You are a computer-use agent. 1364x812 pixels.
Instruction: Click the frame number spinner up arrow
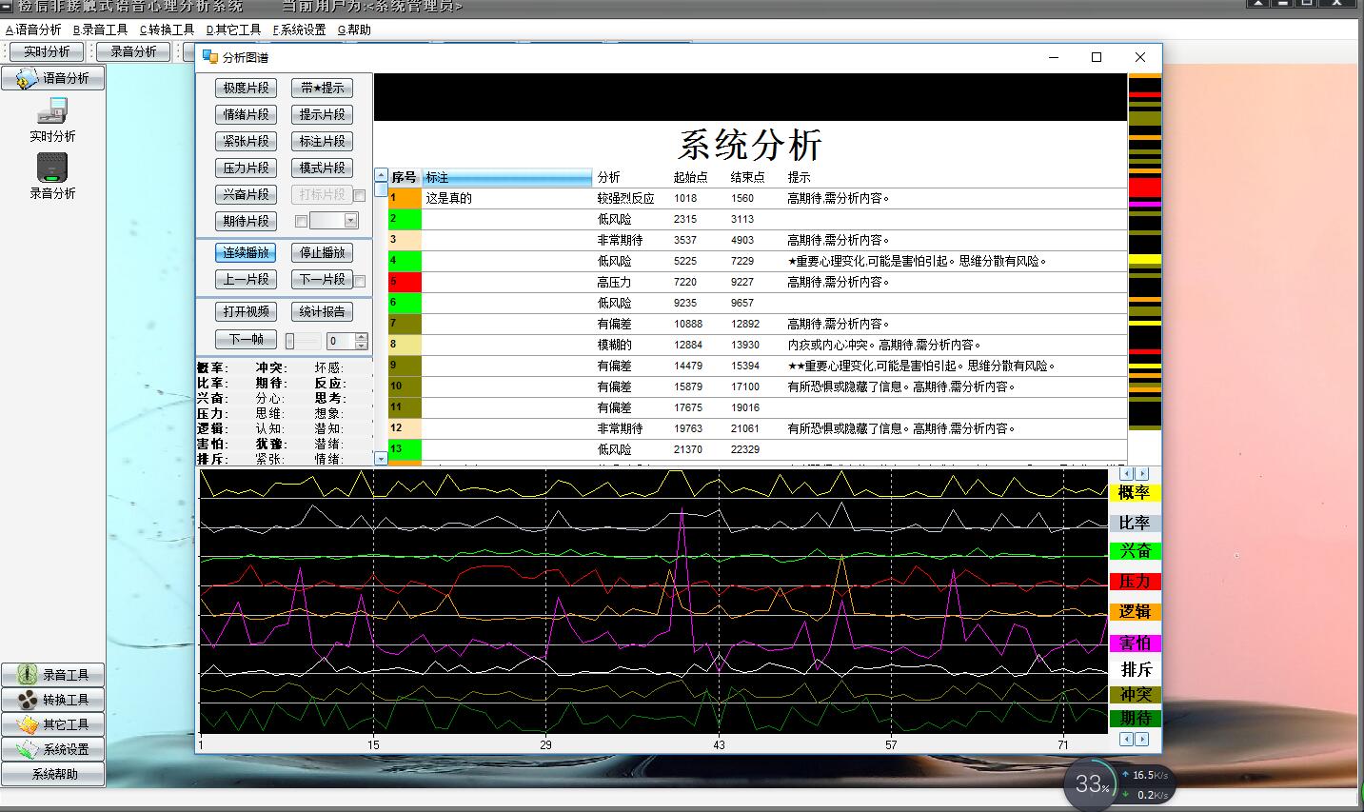pos(361,336)
